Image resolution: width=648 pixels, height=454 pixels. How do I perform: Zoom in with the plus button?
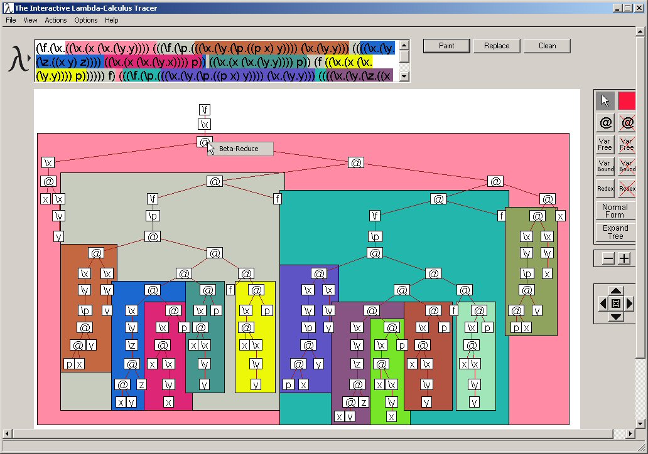(624, 259)
